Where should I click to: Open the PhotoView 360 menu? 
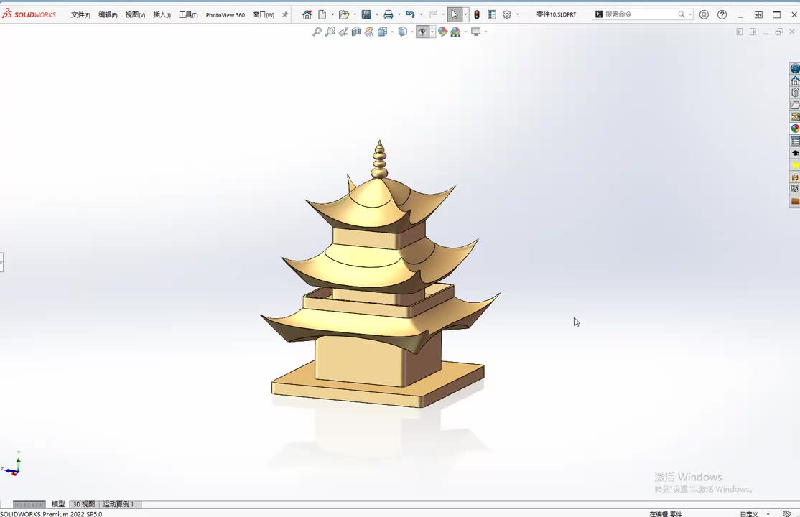click(225, 15)
